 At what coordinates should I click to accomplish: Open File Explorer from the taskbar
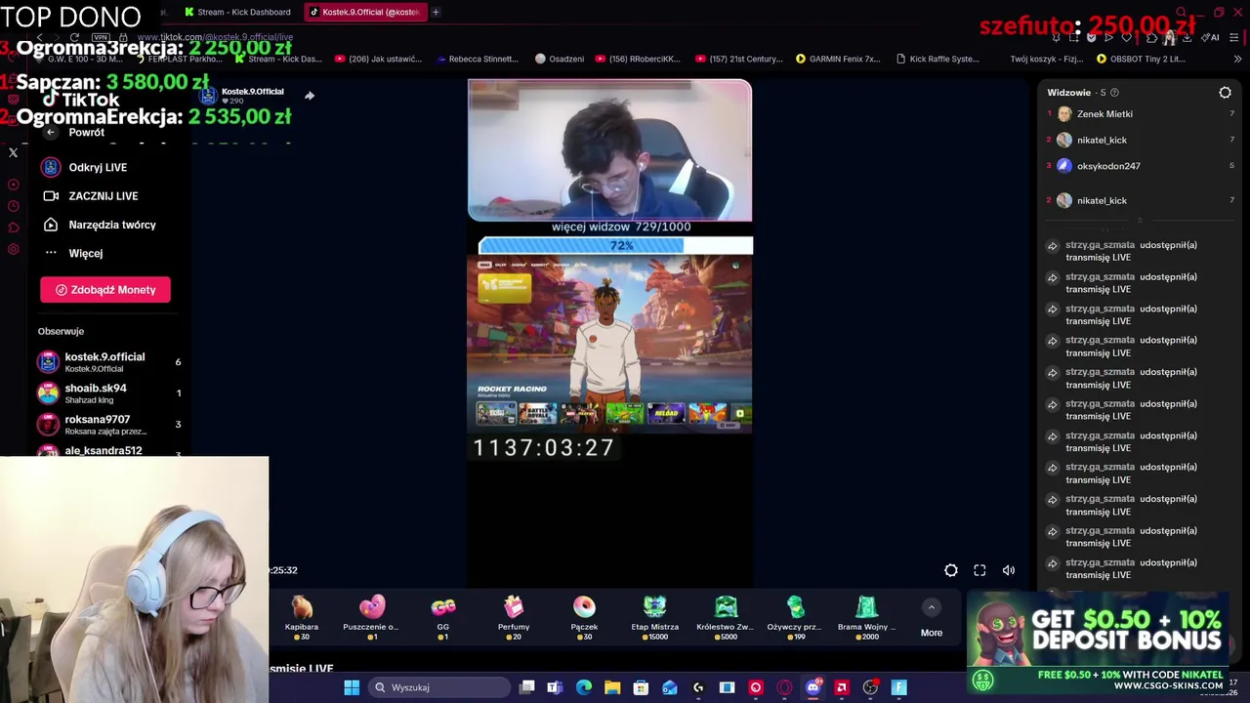pos(612,687)
